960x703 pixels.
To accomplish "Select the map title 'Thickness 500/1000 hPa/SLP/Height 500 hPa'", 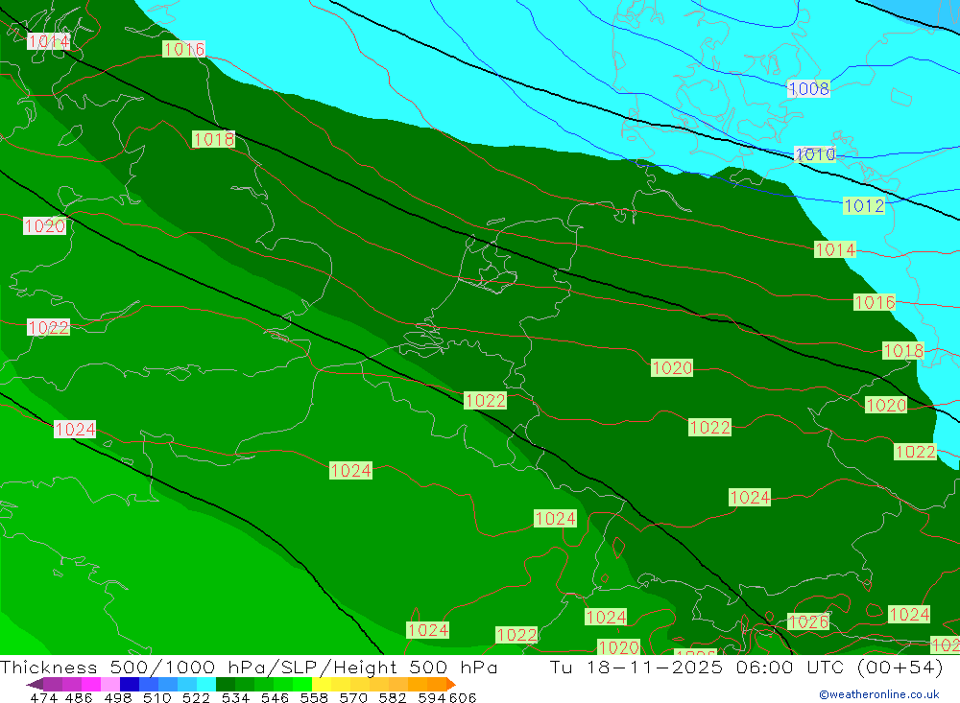I will click(249, 667).
